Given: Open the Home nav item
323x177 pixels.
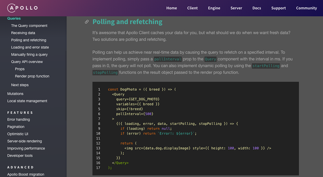Looking at the screenshot, I should tap(172, 8).
